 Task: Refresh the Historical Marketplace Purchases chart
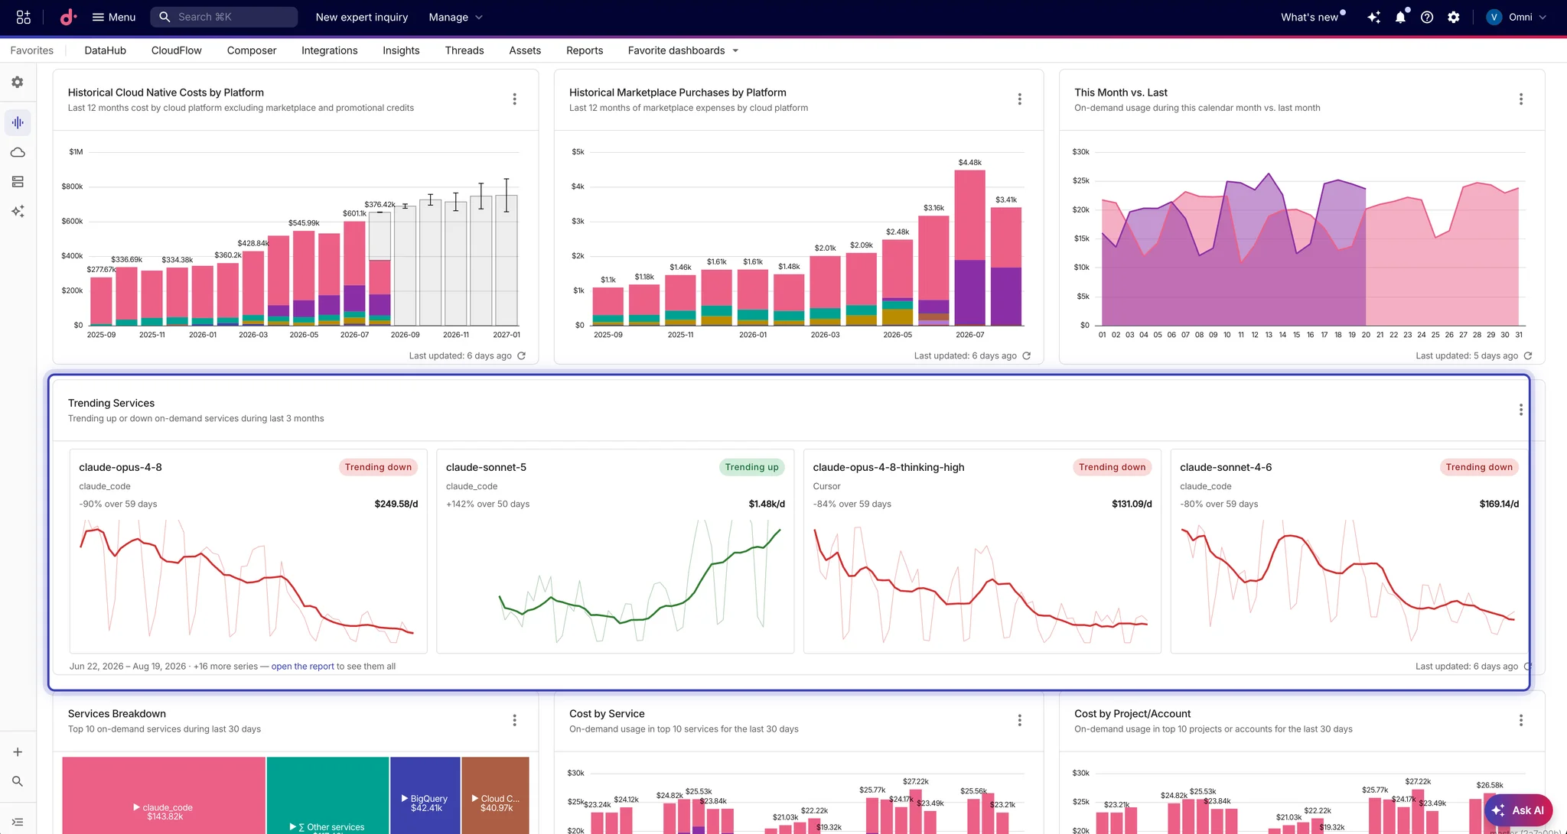[x=1027, y=355]
